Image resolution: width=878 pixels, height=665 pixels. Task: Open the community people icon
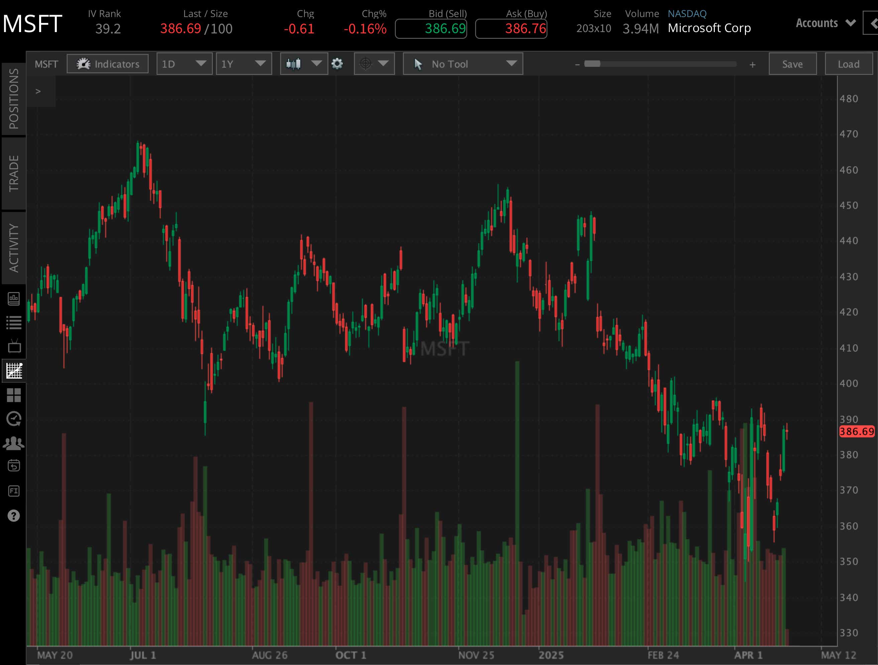[x=14, y=443]
